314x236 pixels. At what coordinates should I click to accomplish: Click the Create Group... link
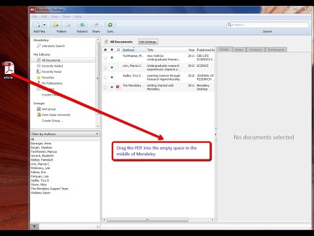click(x=52, y=121)
